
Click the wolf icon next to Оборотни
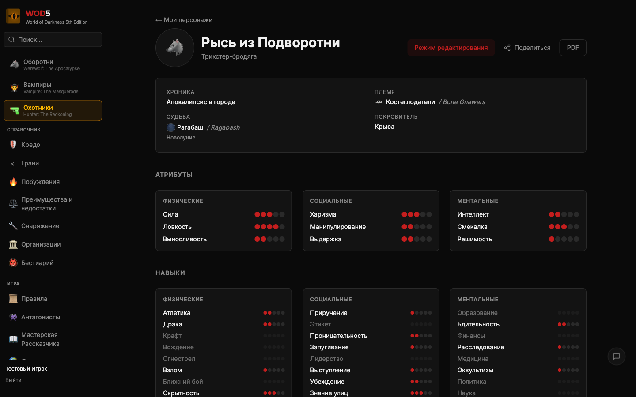tap(14, 65)
